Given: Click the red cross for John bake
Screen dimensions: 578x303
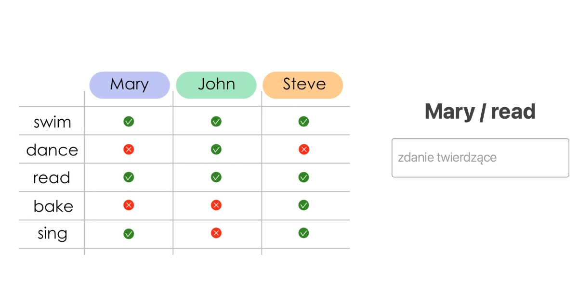Looking at the screenshot, I should click(216, 205).
